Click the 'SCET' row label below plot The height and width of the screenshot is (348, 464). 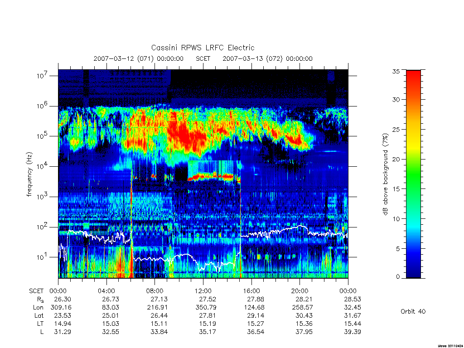36,291
